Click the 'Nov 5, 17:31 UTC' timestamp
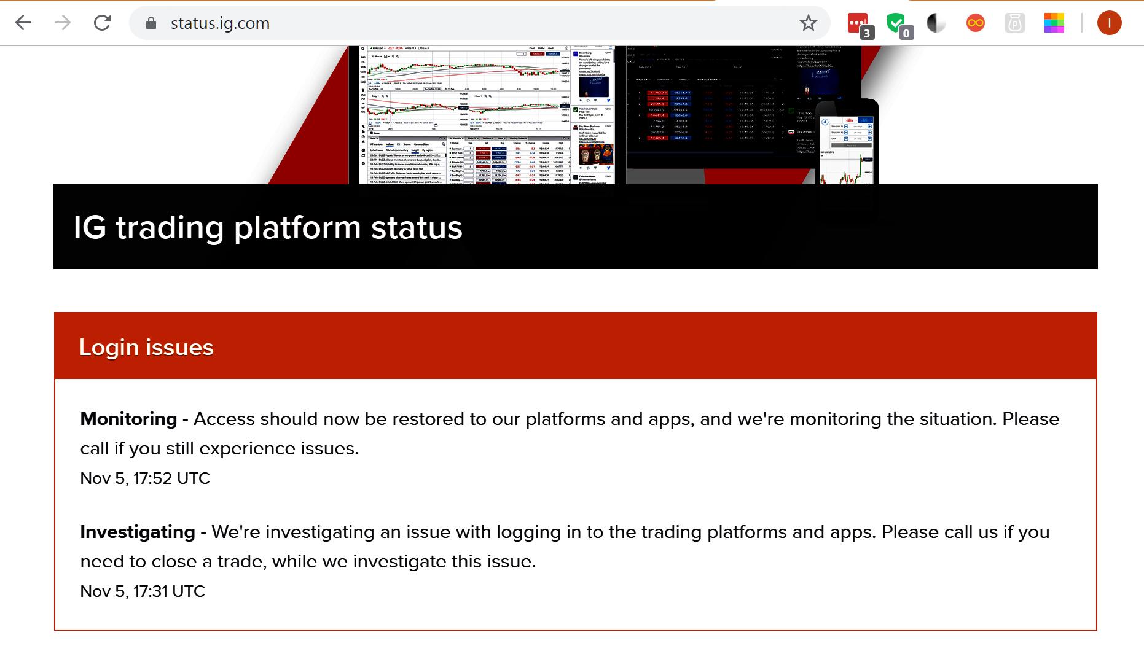Screen dimensions: 1144x651 [x=143, y=591]
